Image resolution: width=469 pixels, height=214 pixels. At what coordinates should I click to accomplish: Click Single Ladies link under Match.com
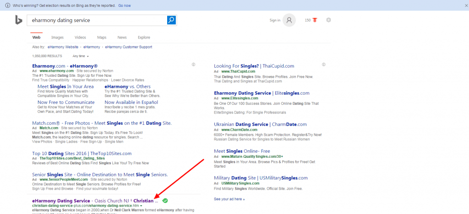(66, 141)
